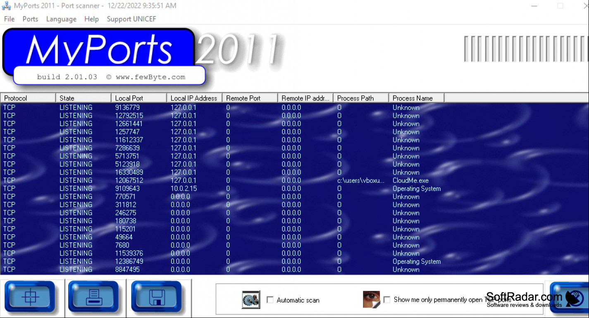
Task: Select local port 8847495 cell
Action: tap(127, 269)
